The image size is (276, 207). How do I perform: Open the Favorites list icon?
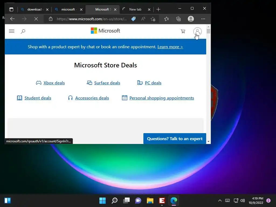pos(167,19)
